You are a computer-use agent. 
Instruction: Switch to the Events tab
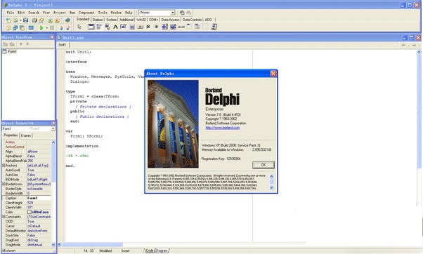(x=26, y=135)
